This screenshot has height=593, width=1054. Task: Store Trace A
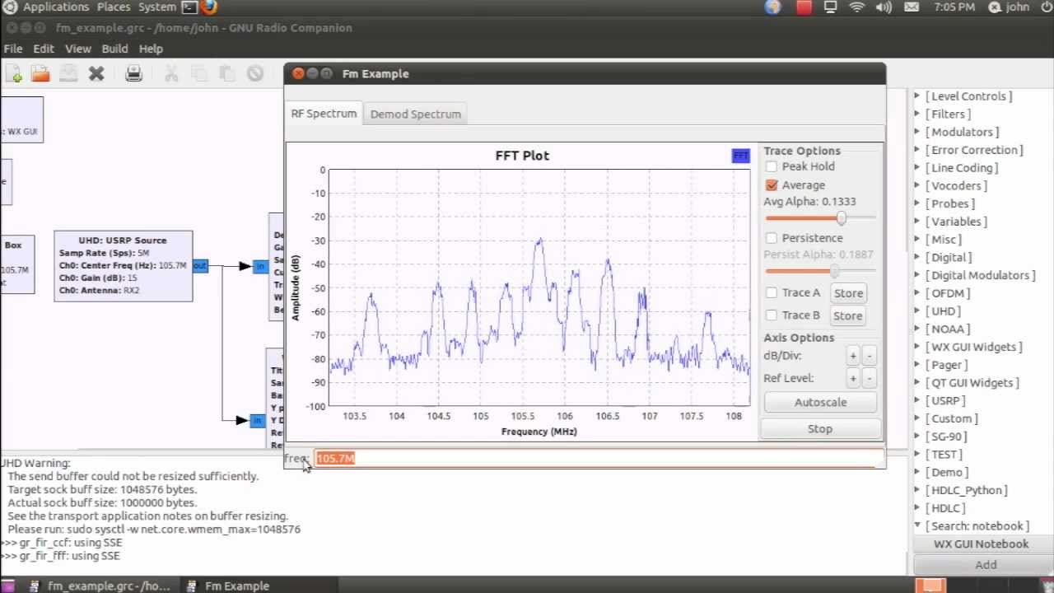pos(848,293)
